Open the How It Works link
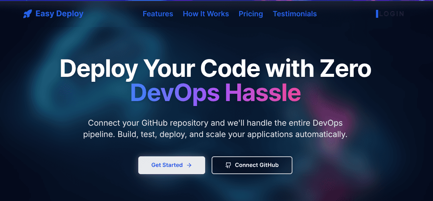 (x=206, y=14)
